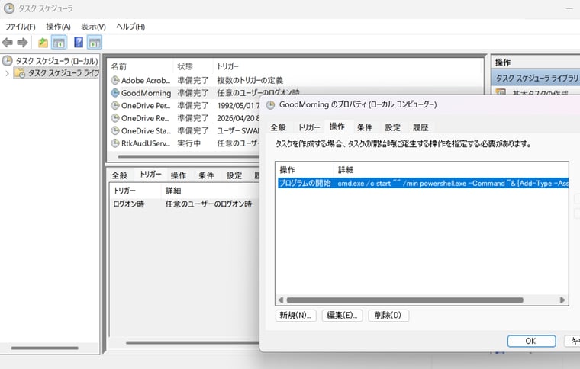The image size is (580, 369).
Task: Click the left arrow of actions list scrollbar
Action: (x=280, y=300)
